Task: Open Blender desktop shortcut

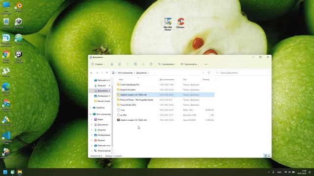Action: [19, 7]
